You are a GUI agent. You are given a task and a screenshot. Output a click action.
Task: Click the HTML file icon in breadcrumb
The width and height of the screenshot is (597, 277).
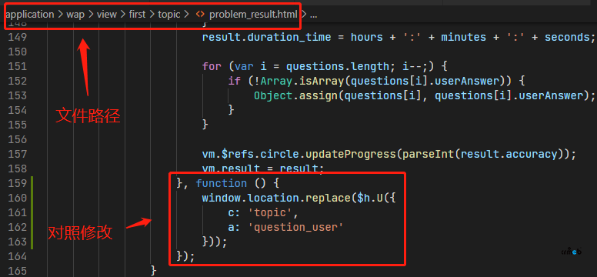click(199, 15)
